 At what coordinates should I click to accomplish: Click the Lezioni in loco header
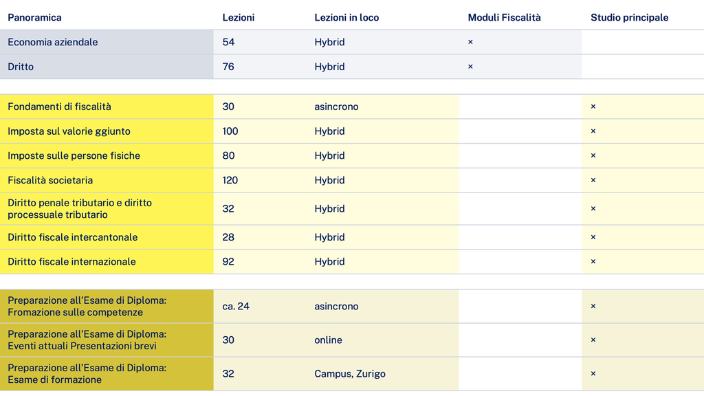(x=346, y=17)
